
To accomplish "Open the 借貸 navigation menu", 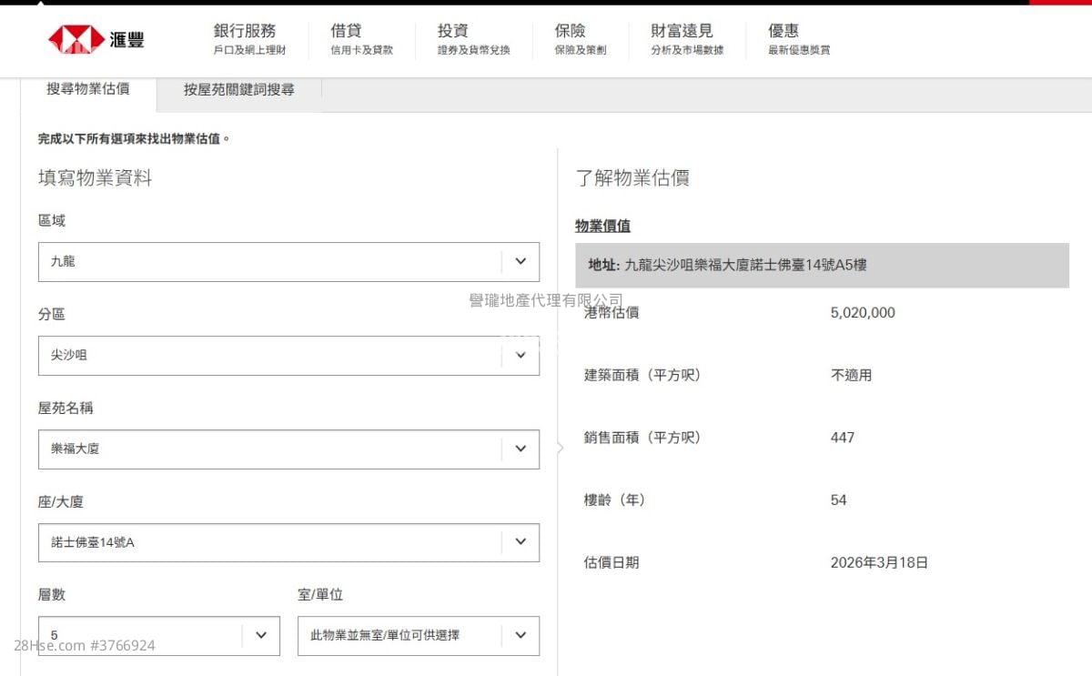I will tap(345, 30).
